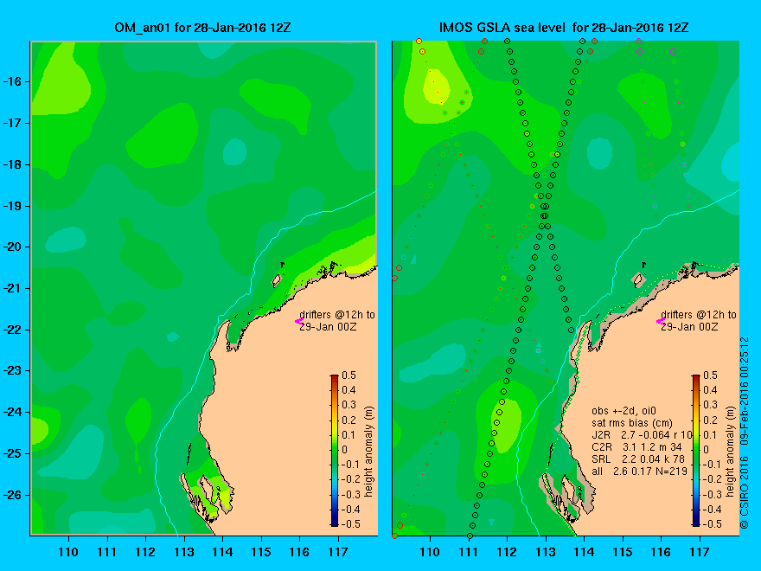Click longitude 114 under the left map
The width and height of the screenshot is (761, 571).
(222, 552)
